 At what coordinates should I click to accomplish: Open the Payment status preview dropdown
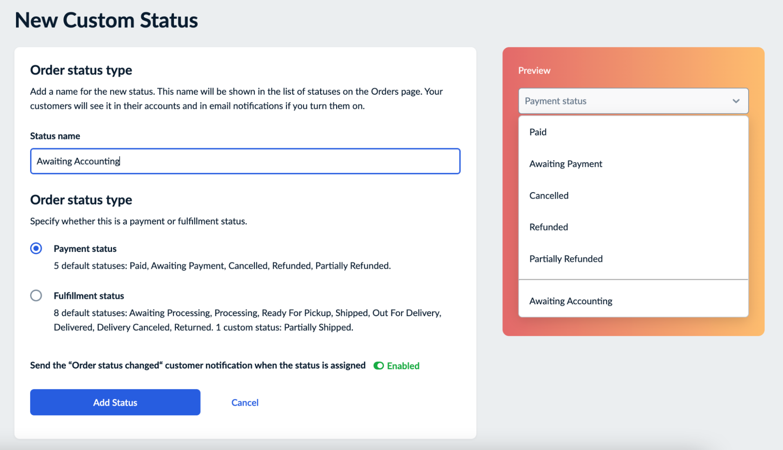click(x=632, y=101)
